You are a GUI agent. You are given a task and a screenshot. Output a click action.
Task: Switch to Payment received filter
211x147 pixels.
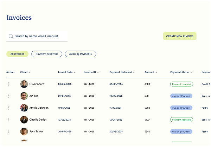click(x=47, y=54)
